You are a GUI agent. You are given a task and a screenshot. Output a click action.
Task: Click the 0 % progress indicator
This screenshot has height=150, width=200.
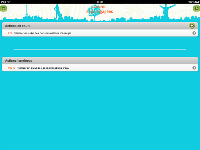point(10,33)
